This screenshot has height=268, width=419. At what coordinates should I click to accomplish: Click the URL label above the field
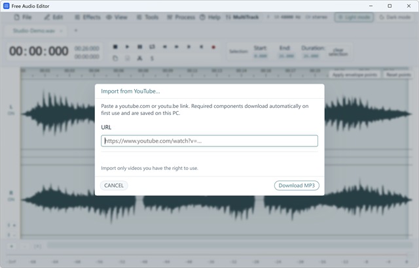point(106,127)
